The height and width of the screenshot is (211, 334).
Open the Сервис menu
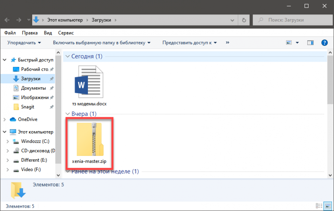tap(66, 33)
